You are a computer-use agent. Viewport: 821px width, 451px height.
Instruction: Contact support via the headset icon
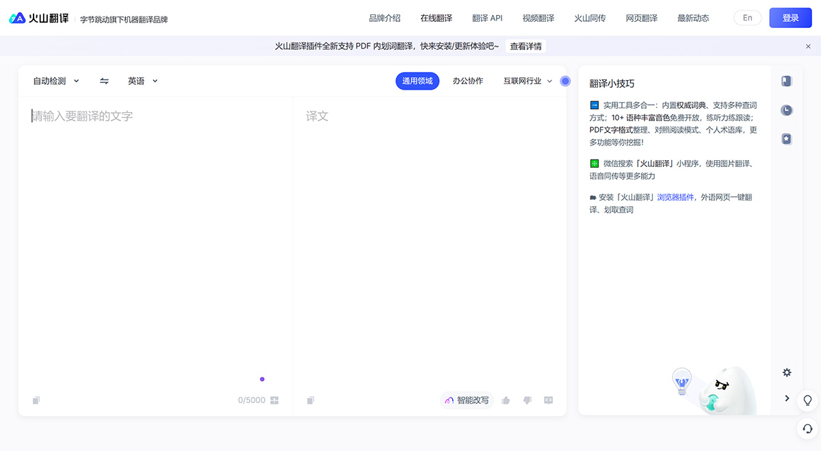(x=806, y=428)
